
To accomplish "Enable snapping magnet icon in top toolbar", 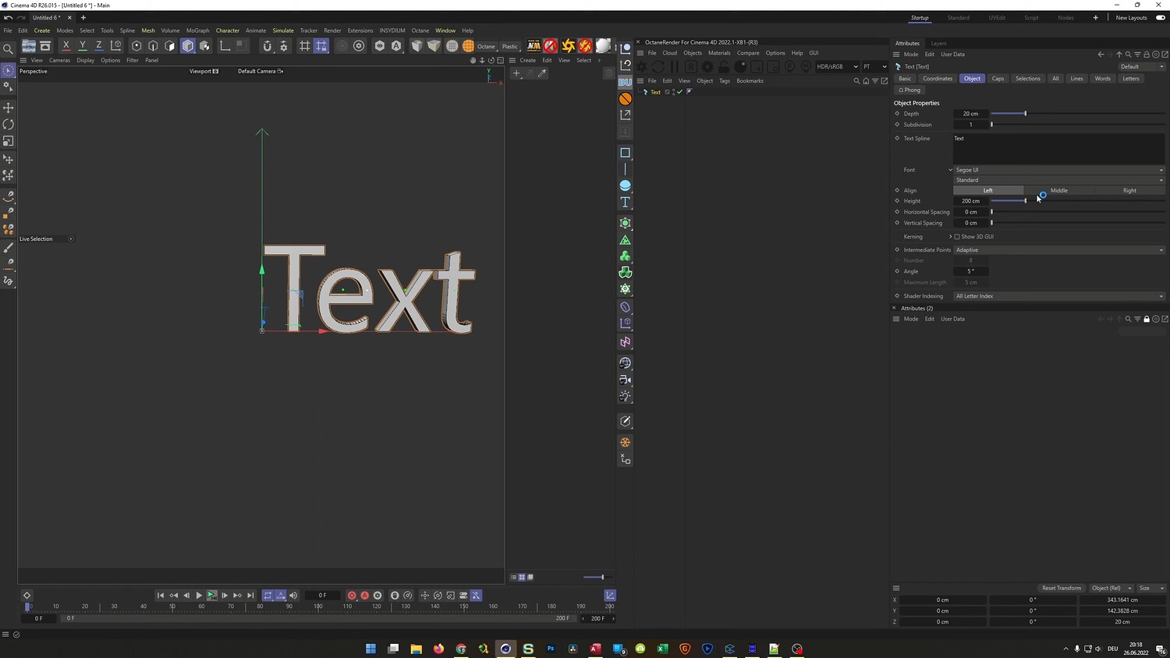I will [x=267, y=46].
